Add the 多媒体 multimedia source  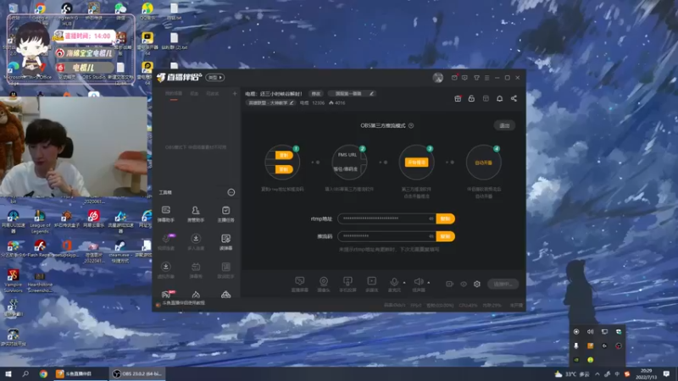click(x=371, y=284)
